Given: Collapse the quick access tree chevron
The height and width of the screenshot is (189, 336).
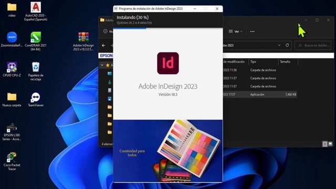Looking at the screenshot, I should [102, 65].
